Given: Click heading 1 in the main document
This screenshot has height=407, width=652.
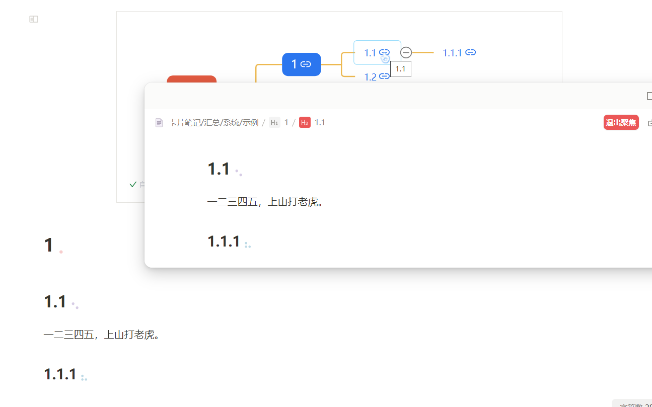Looking at the screenshot, I should coord(49,245).
